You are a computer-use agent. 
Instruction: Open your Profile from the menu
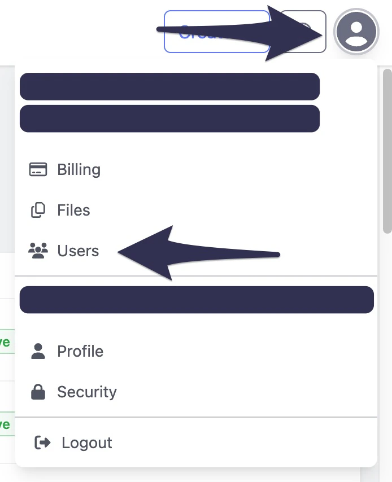coord(80,350)
